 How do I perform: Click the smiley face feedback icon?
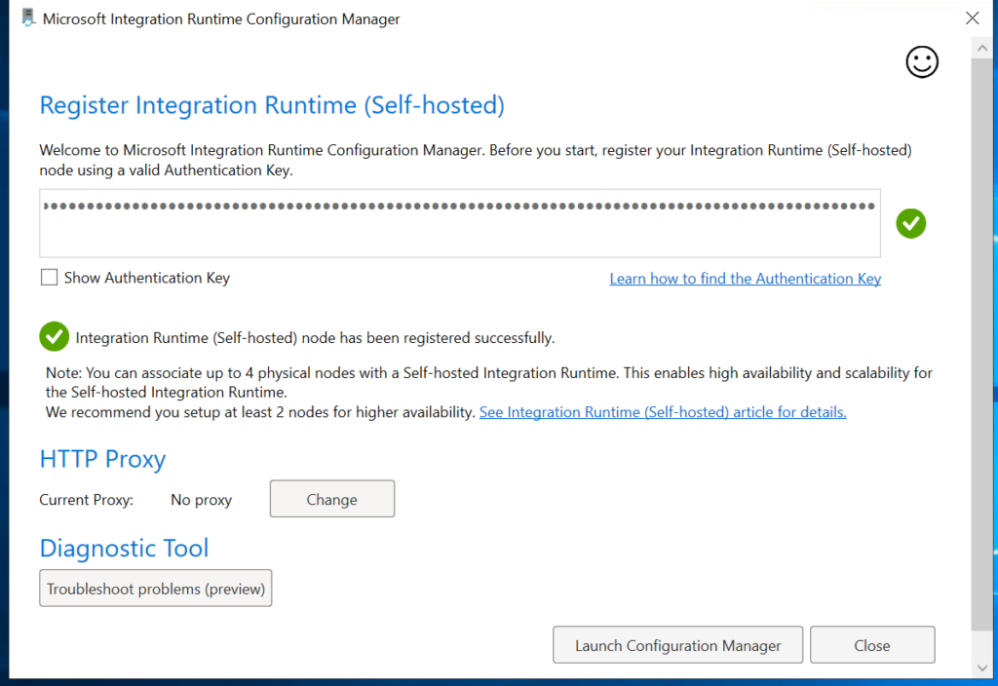[x=921, y=62]
